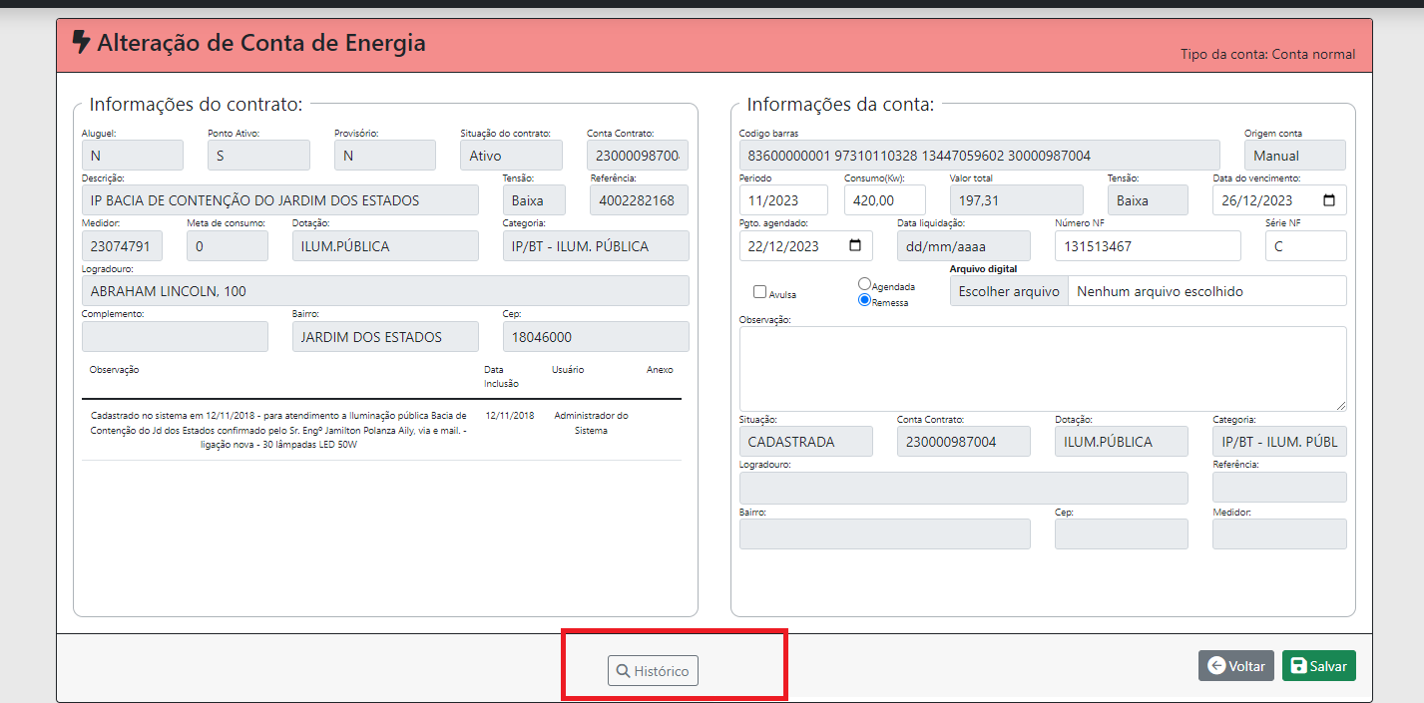Go back using the Voltar button
The width and height of the screenshot is (1424, 703).
pos(1235,666)
